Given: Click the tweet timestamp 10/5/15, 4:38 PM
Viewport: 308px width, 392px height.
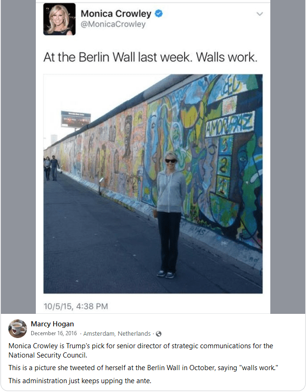Looking at the screenshot, I should coord(76,306).
